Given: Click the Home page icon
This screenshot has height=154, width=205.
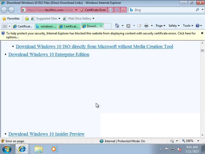Looking at the screenshot, I should pyautogui.click(x=117, y=26).
